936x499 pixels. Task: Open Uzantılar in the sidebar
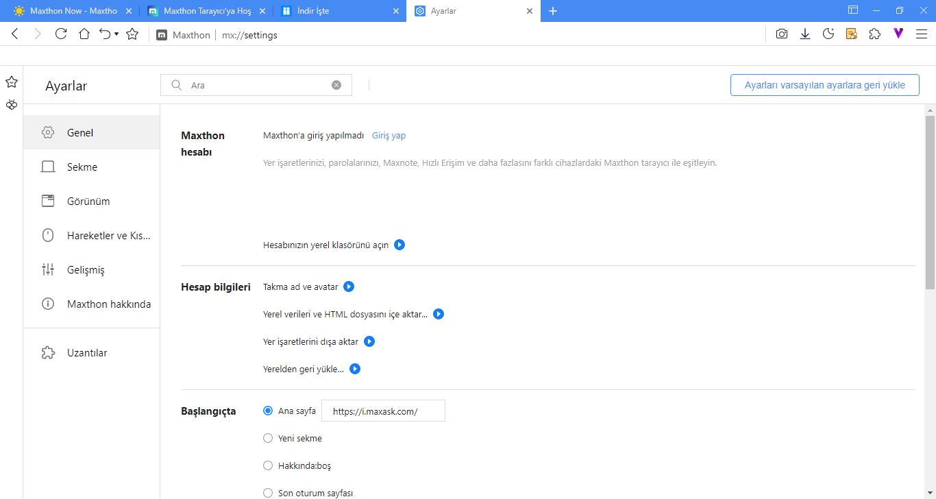coord(91,353)
